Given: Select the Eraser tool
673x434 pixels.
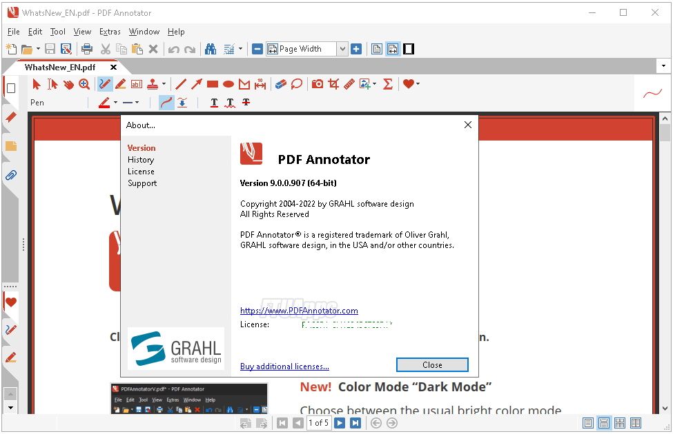Looking at the screenshot, I should (281, 84).
